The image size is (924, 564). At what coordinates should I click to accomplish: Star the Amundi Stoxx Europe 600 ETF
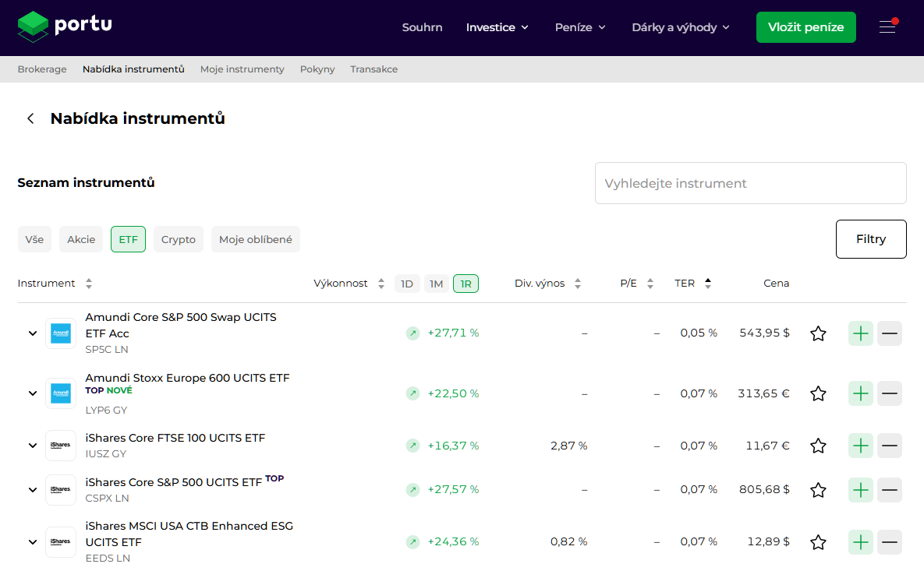(x=818, y=393)
